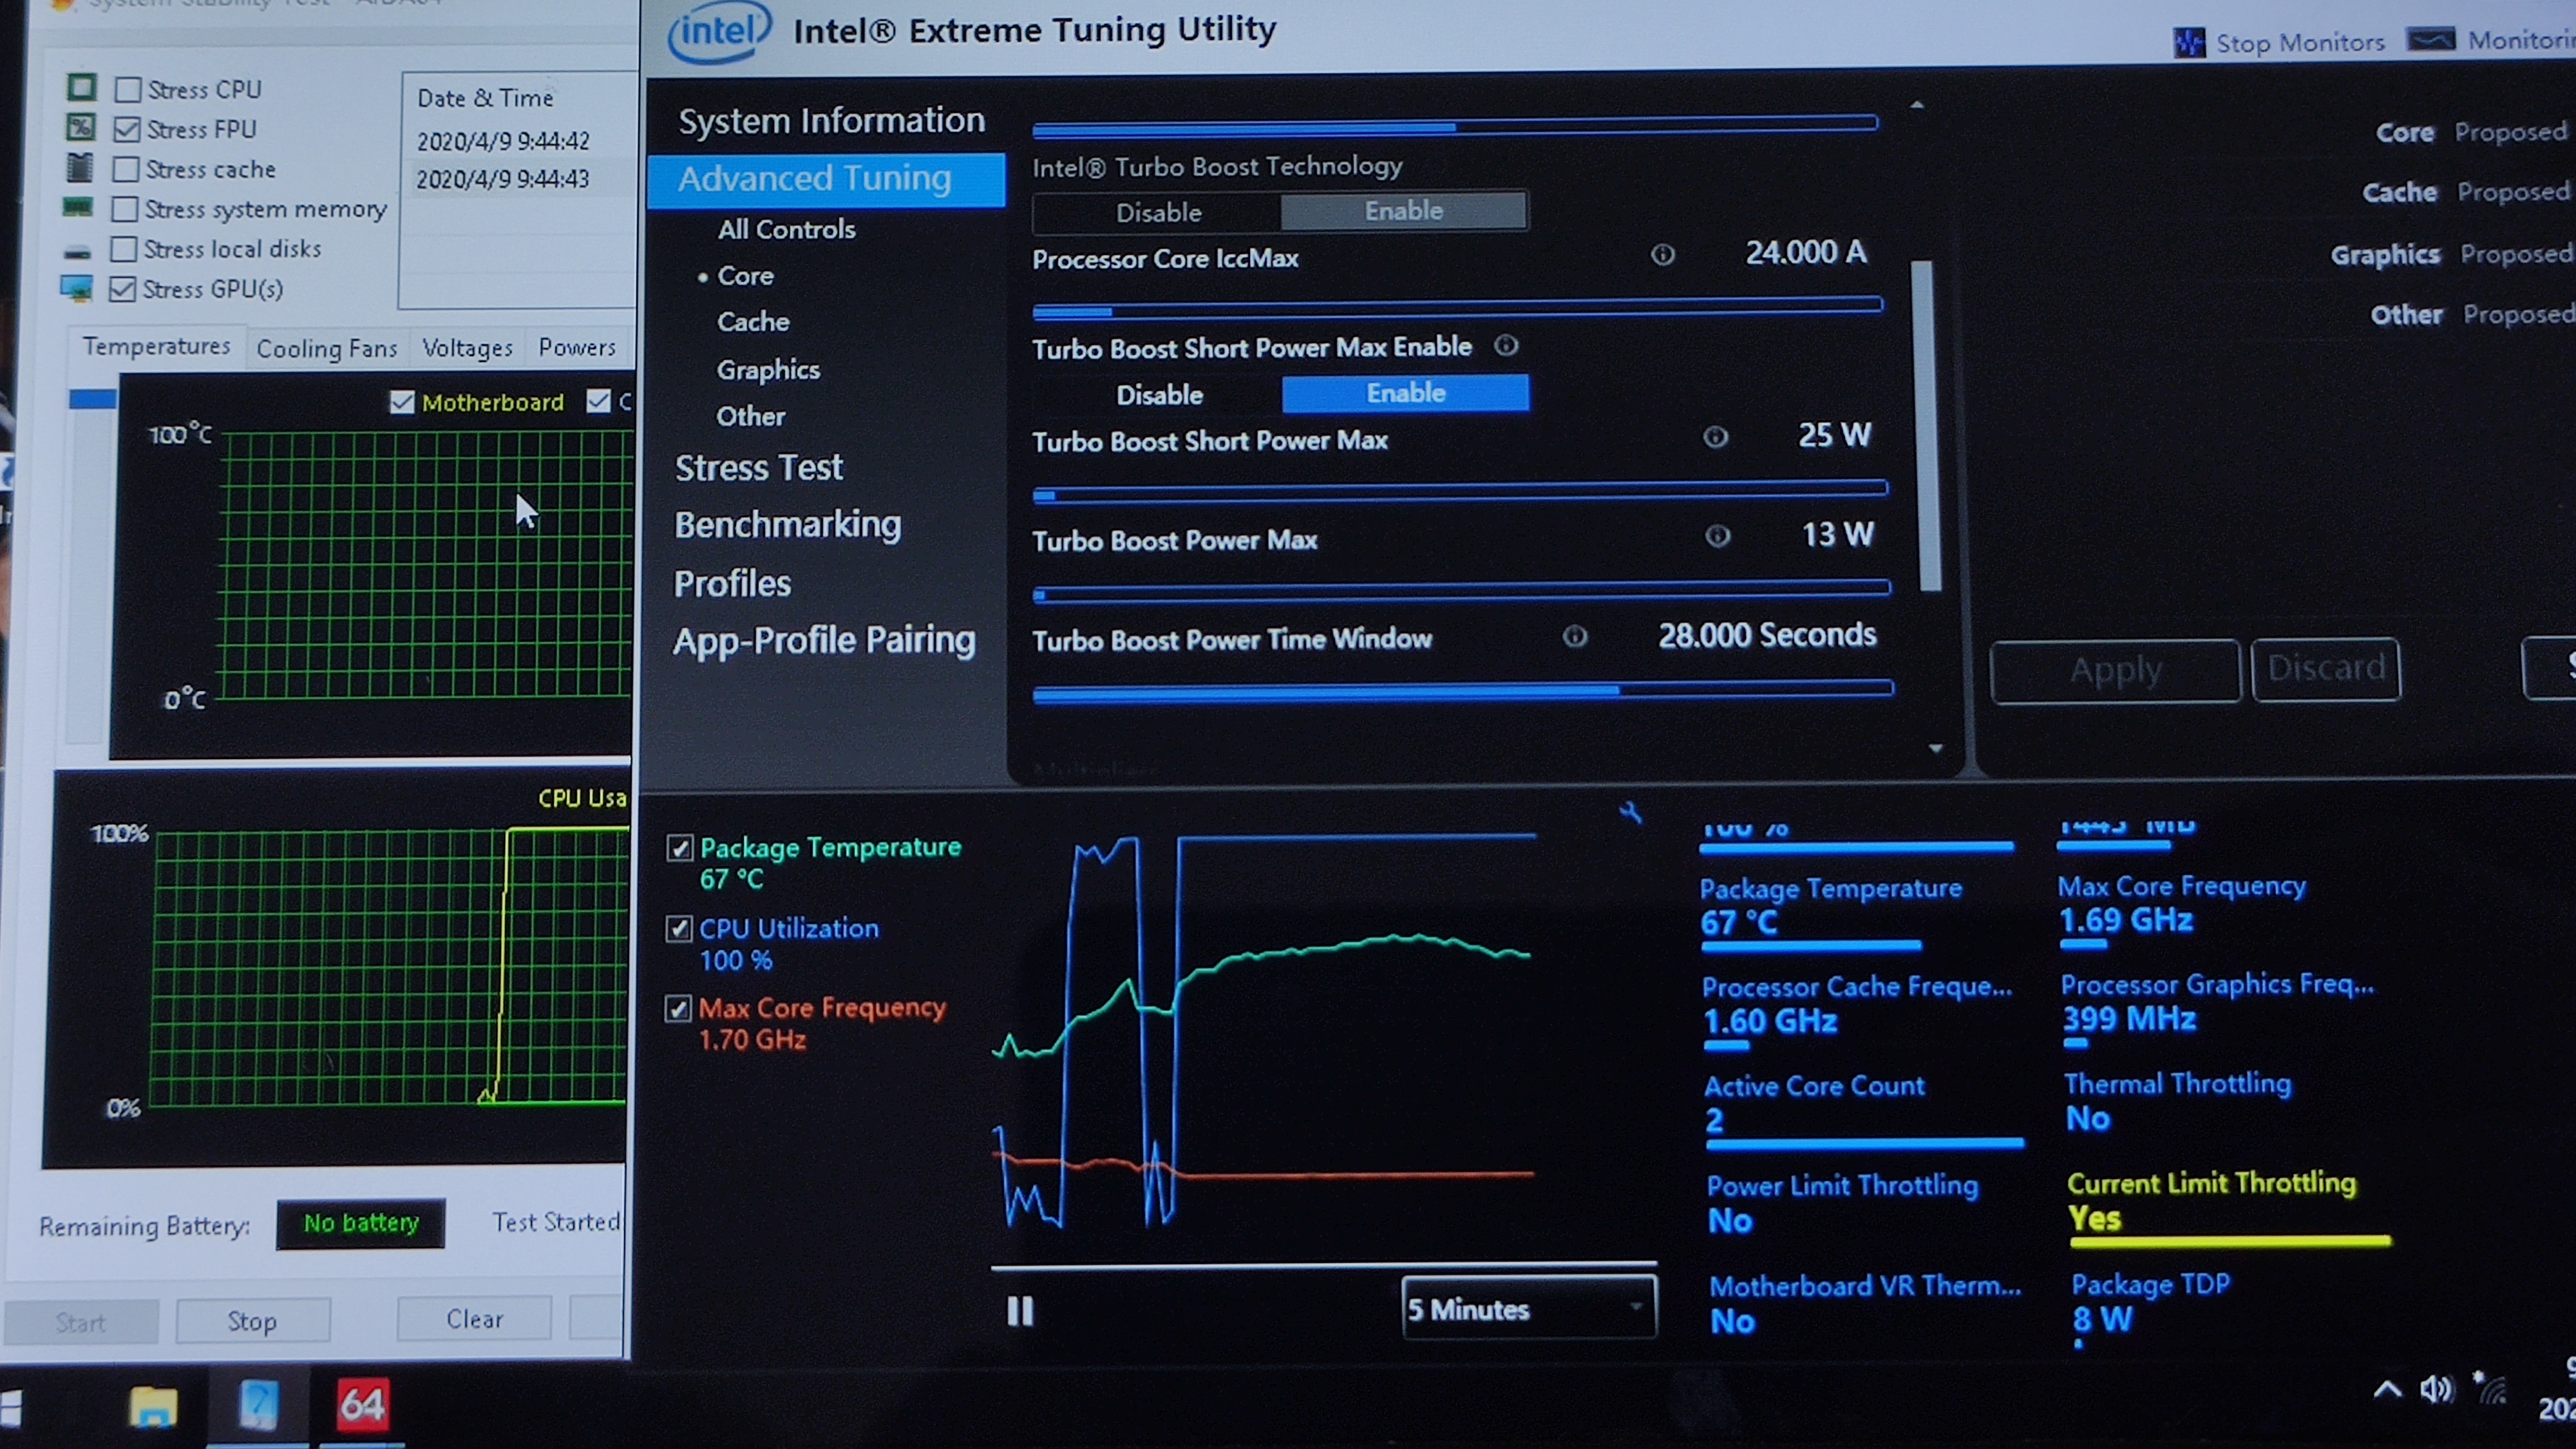
Task: Select the Other tuning subsection
Action: [750, 416]
